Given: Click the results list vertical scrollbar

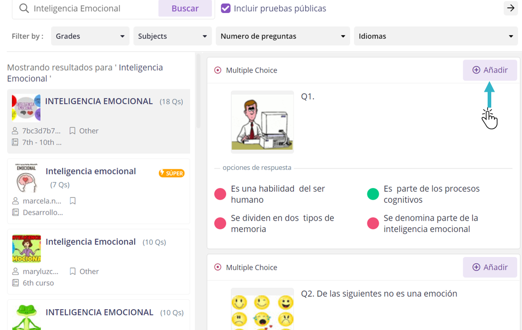Looking at the screenshot, I should (x=198, y=91).
